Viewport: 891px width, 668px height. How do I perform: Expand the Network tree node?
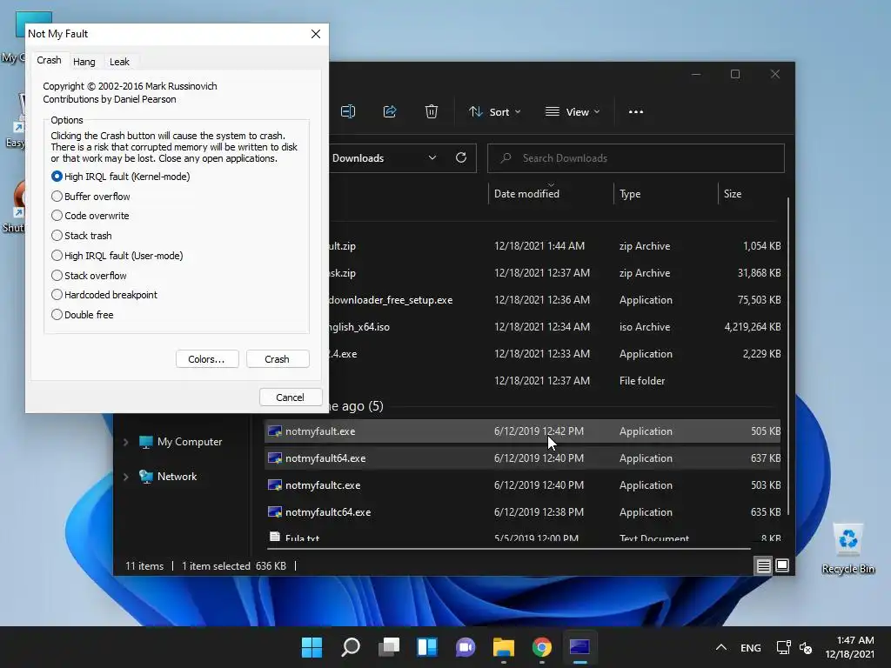[125, 477]
